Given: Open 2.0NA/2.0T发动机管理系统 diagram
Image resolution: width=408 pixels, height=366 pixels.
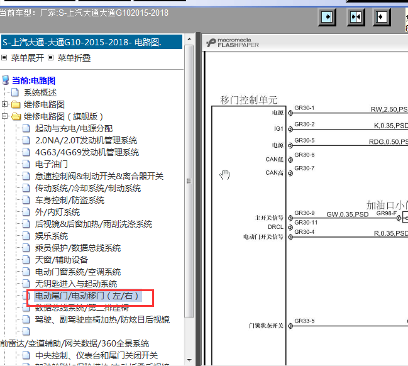Looking at the screenshot, I should coord(86,140).
